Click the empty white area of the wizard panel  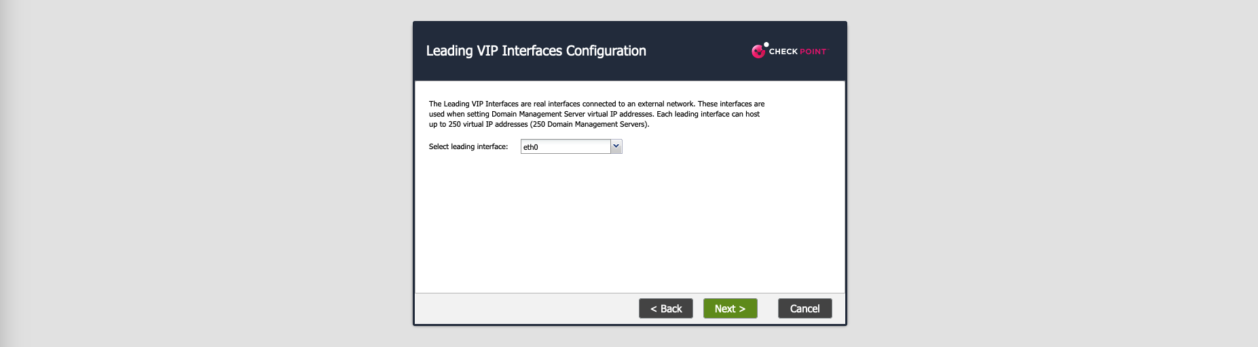(x=629, y=224)
